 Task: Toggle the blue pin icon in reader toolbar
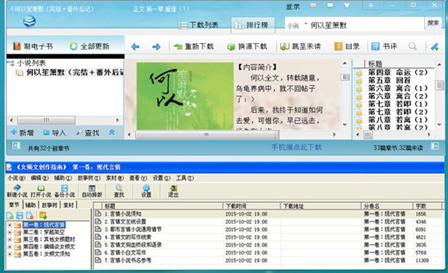pos(435,46)
